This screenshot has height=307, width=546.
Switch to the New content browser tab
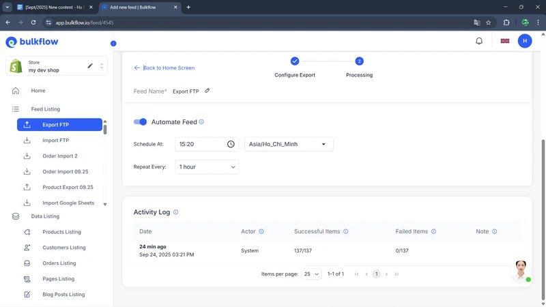(55, 8)
